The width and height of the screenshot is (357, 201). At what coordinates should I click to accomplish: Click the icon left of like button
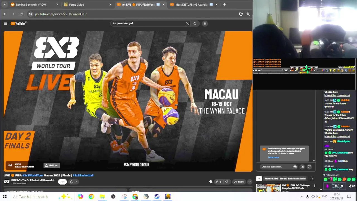coord(211,182)
